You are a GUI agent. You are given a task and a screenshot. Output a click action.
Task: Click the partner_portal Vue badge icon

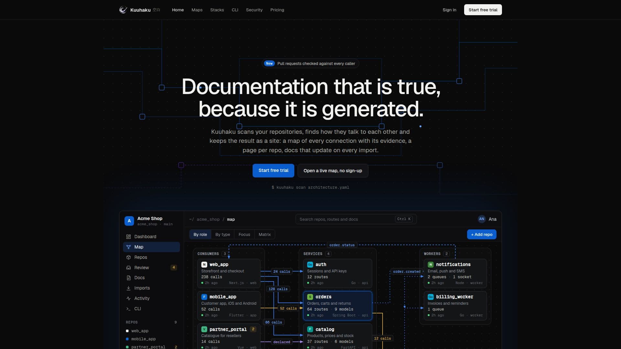(204, 329)
